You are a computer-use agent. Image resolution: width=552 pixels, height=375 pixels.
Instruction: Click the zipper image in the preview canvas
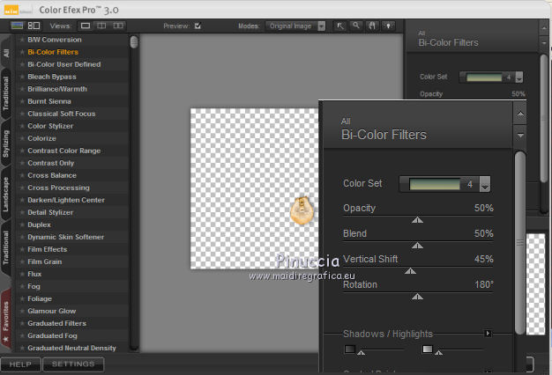tap(302, 210)
